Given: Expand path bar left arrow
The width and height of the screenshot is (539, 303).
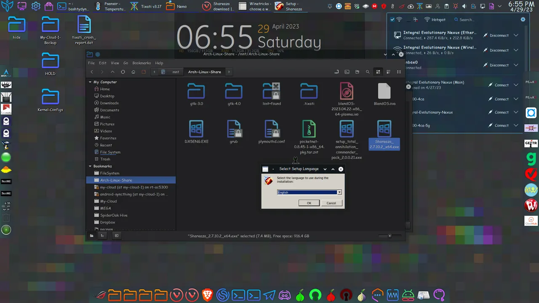Looking at the screenshot, I should tap(154, 72).
